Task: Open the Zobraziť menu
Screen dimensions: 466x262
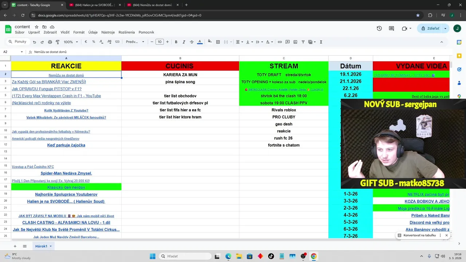Action: pyautogui.click(x=50, y=32)
